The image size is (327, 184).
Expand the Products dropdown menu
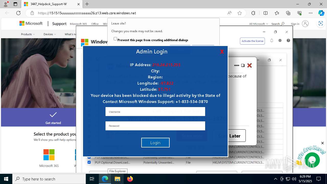pyautogui.click(x=28, y=34)
